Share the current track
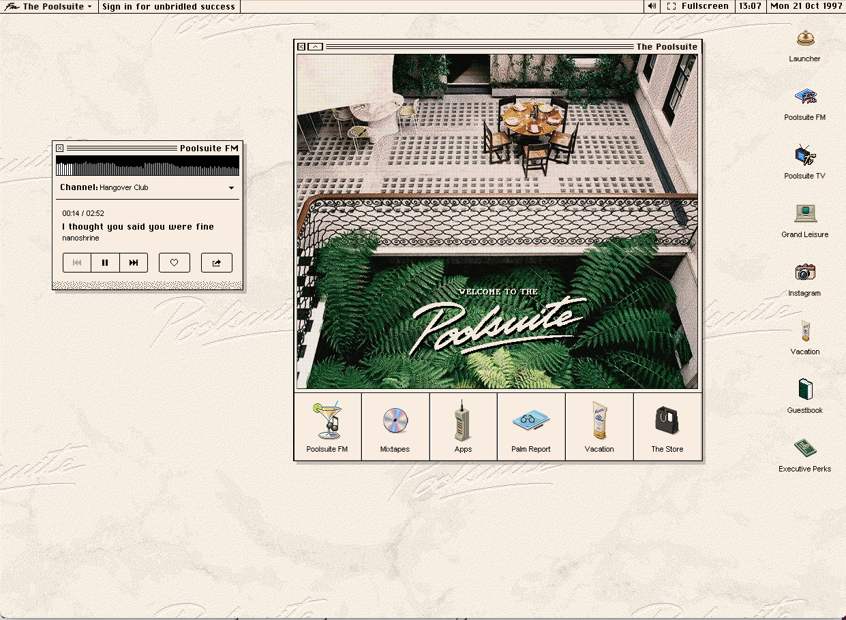This screenshot has height=620, width=846. click(217, 262)
